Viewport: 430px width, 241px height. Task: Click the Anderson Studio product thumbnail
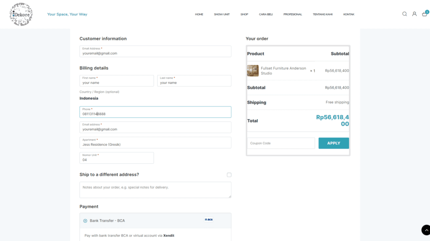(x=253, y=71)
